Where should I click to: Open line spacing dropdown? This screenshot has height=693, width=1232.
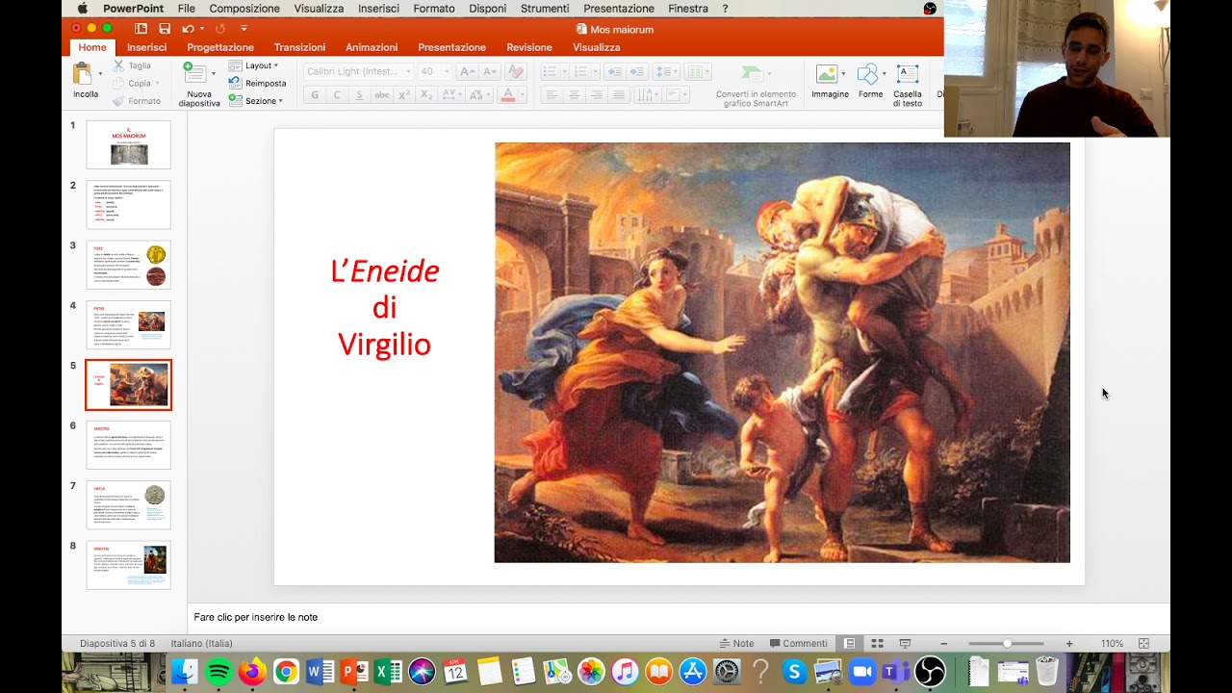(665, 71)
